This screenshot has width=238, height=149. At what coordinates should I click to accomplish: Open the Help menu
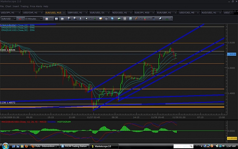[x=46, y=6]
